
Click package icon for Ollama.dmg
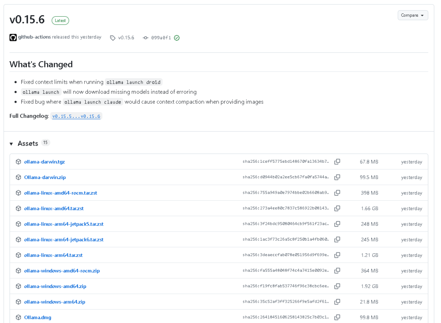pos(18,317)
